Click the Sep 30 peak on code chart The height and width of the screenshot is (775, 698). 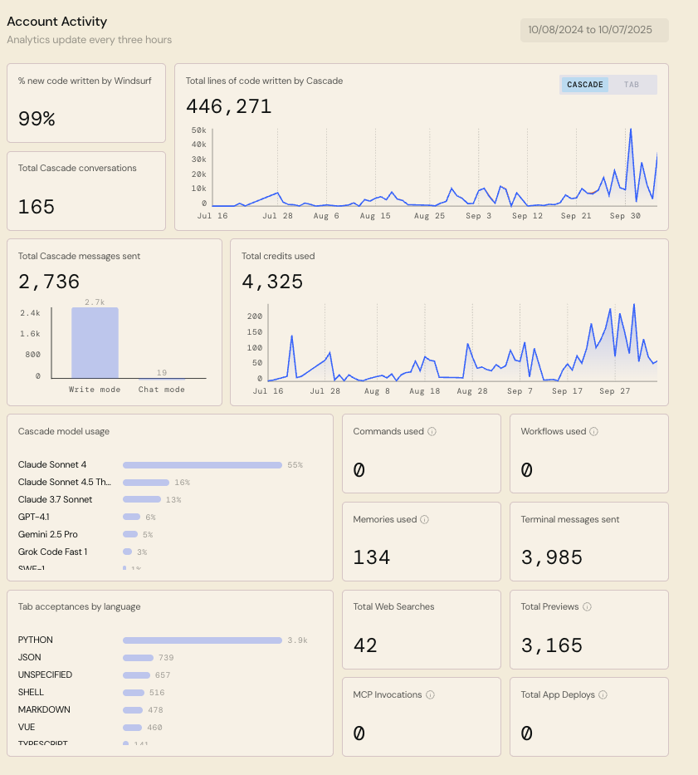631,130
